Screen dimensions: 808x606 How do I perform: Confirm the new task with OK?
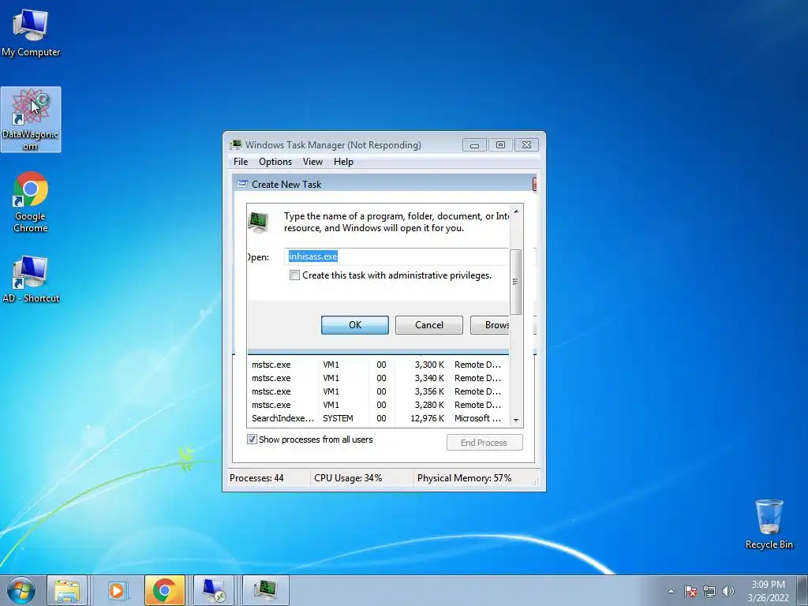[x=354, y=324]
